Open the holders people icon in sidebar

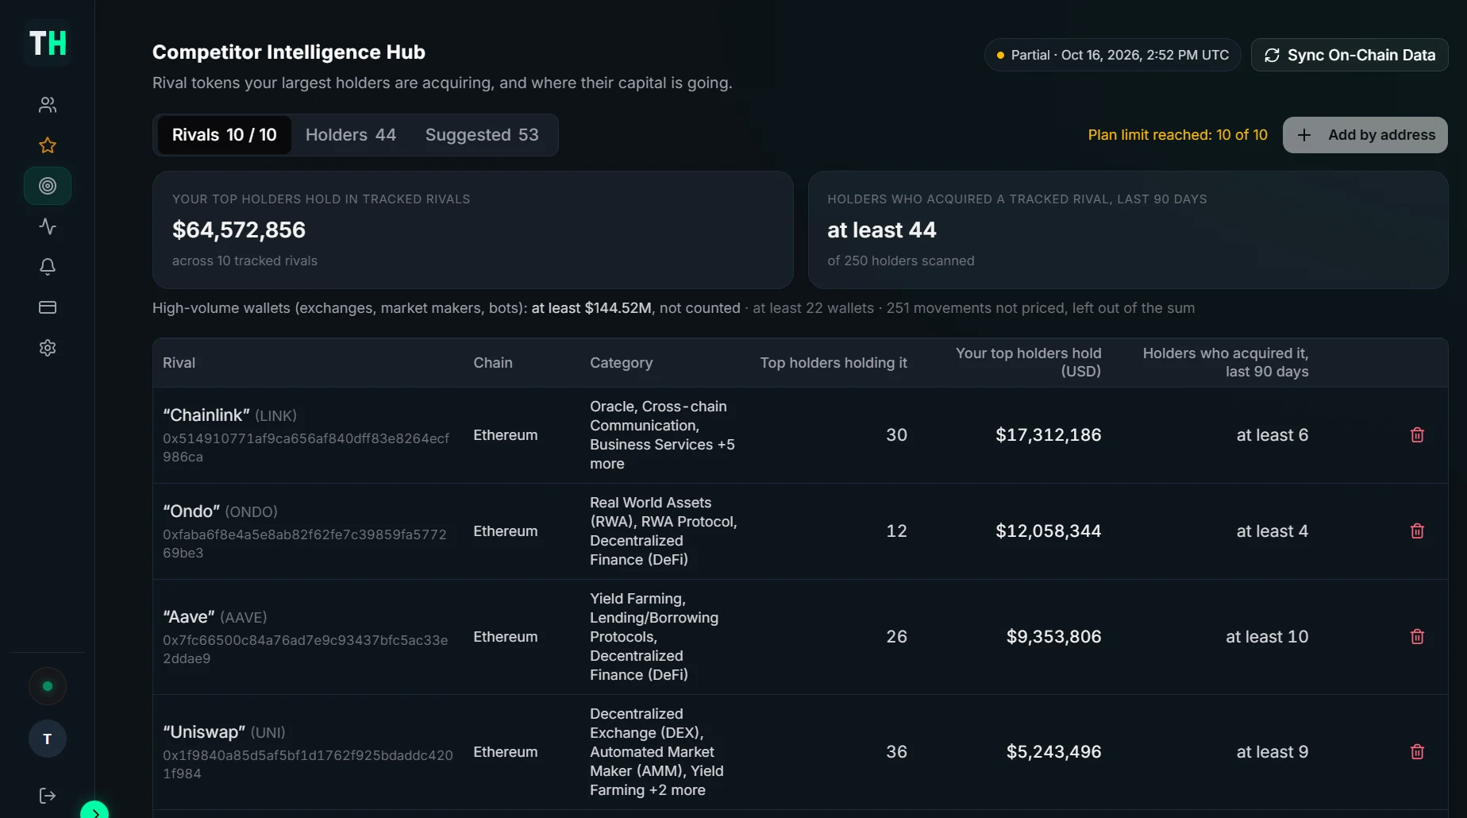48,105
